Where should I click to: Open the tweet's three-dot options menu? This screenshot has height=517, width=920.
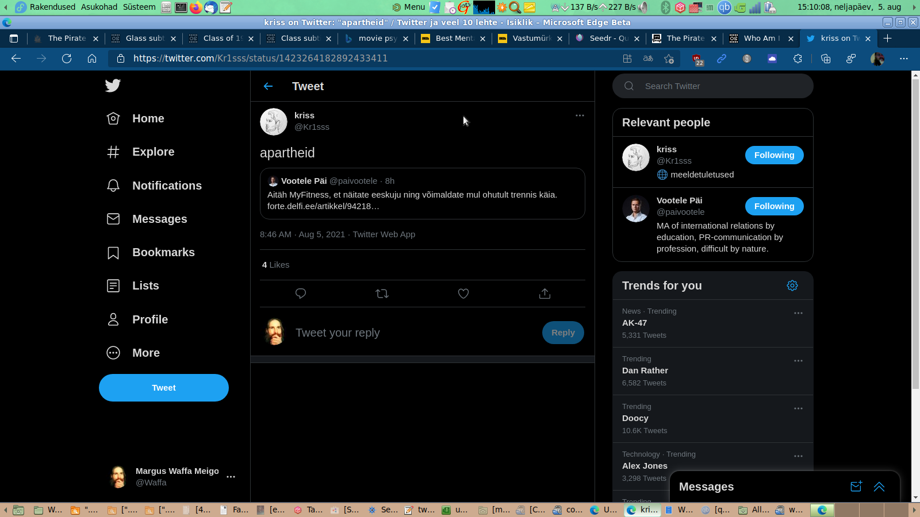(x=580, y=115)
